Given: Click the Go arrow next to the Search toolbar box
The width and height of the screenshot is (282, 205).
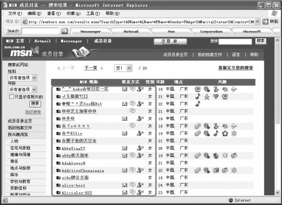Looking at the screenshot, I should pos(64,31).
